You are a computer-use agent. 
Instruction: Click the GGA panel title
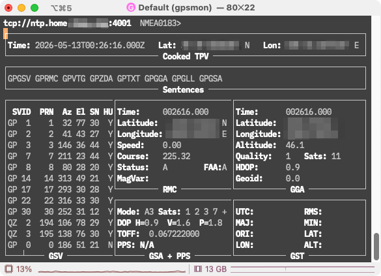point(297,189)
